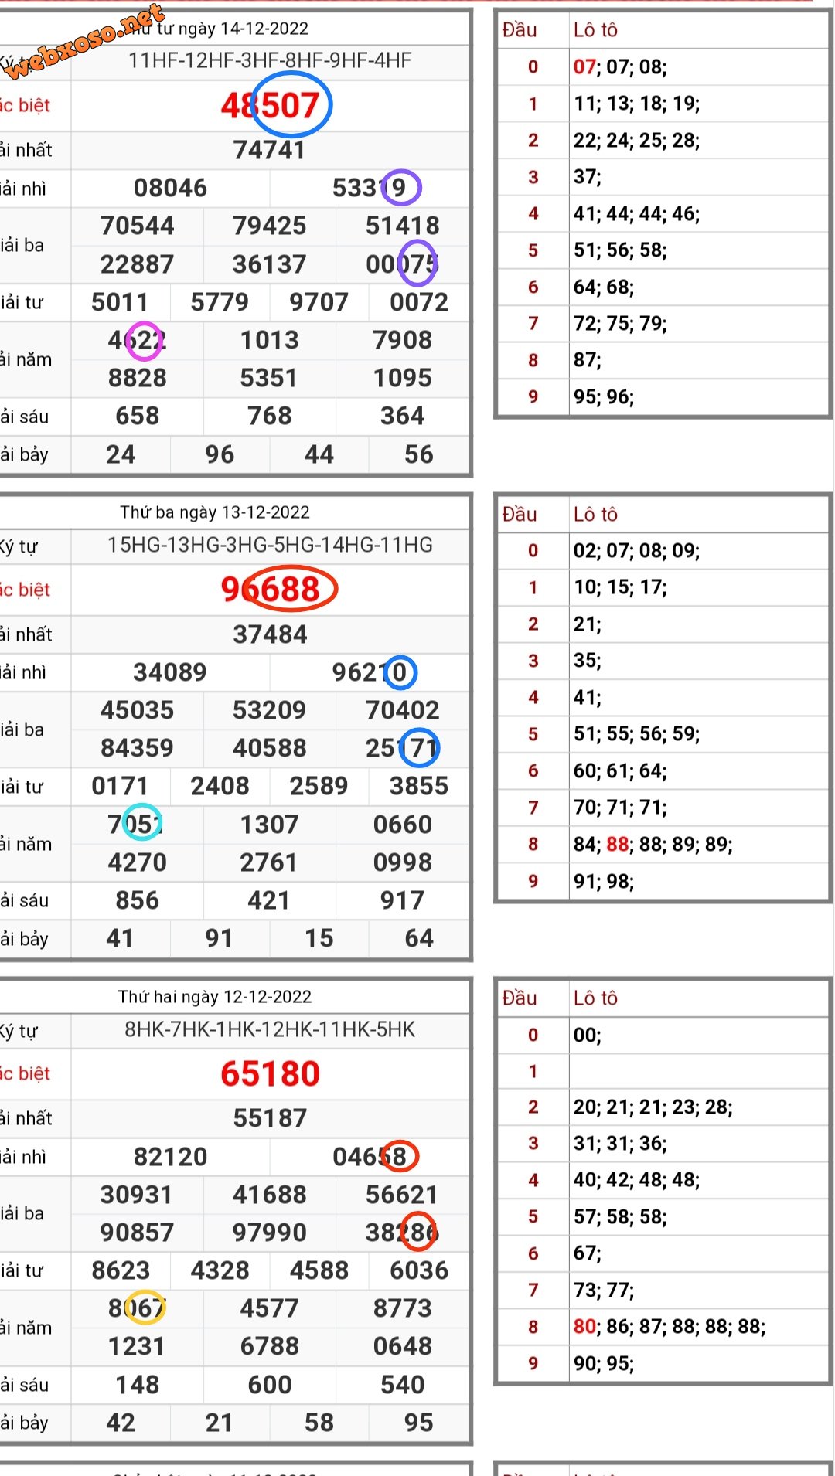Click the number 51418

coord(403,226)
